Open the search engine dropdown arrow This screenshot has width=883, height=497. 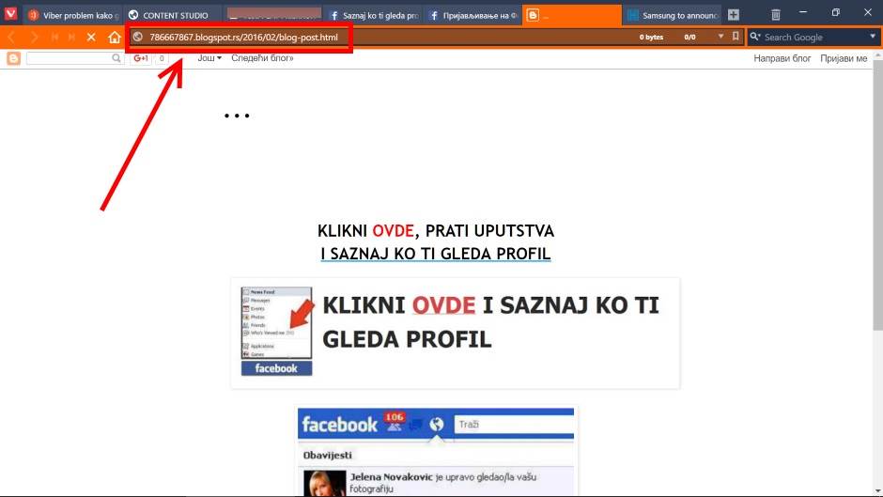[x=873, y=37]
